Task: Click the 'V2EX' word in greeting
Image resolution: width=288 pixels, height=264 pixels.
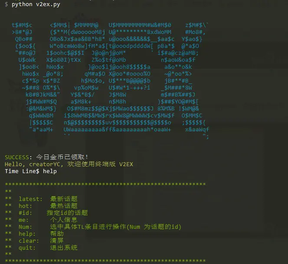Action: [x=126, y=164]
